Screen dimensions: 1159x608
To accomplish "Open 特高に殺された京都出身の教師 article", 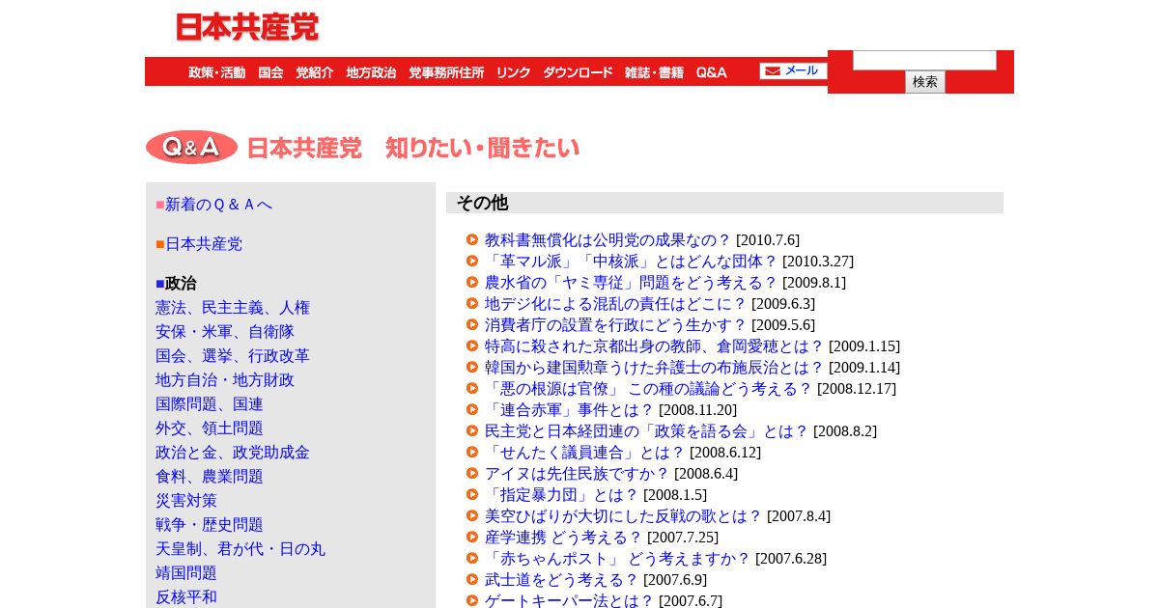I will (x=655, y=346).
